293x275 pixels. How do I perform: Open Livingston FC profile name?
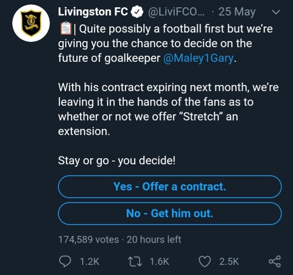coord(93,12)
